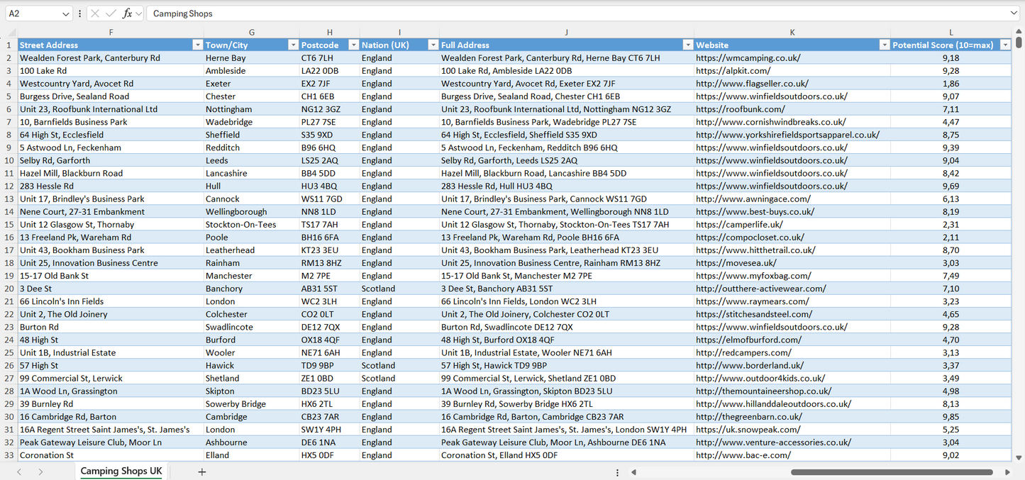Select the Camping Shops UK sheet tab
This screenshot has height=480, width=1025.
121,471
